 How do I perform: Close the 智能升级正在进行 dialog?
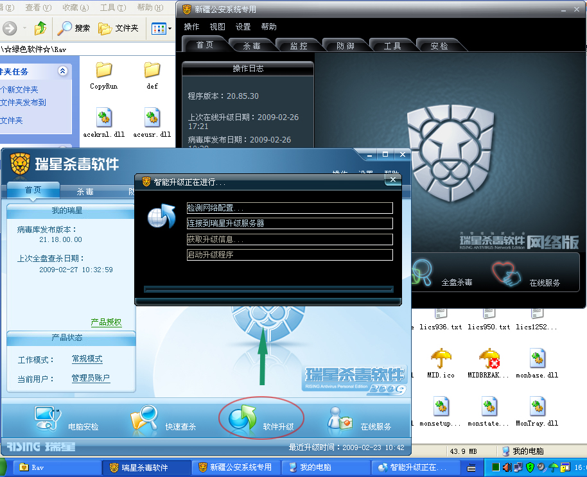pos(392,180)
